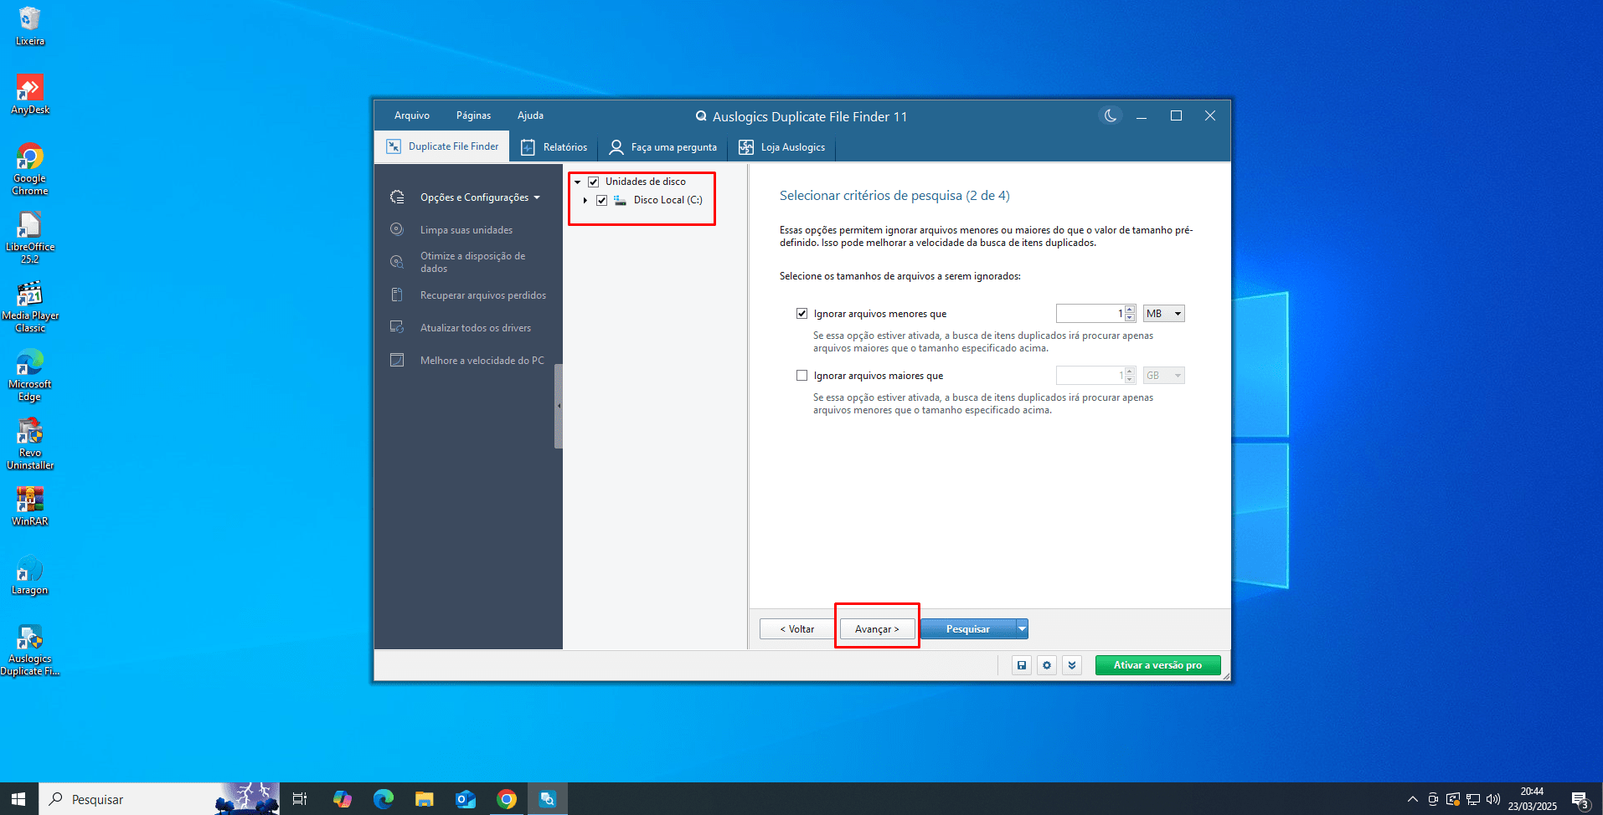Uncheck Disco Local (C:) drive

(x=602, y=200)
